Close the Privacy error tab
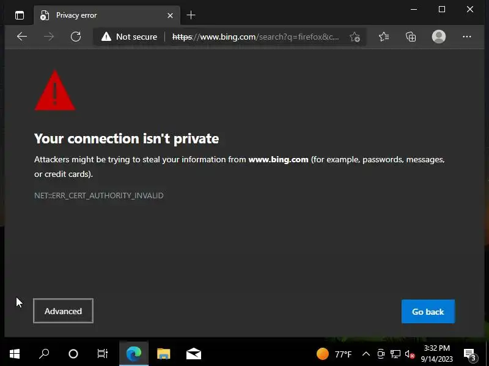The height and width of the screenshot is (366, 489). pos(170,15)
